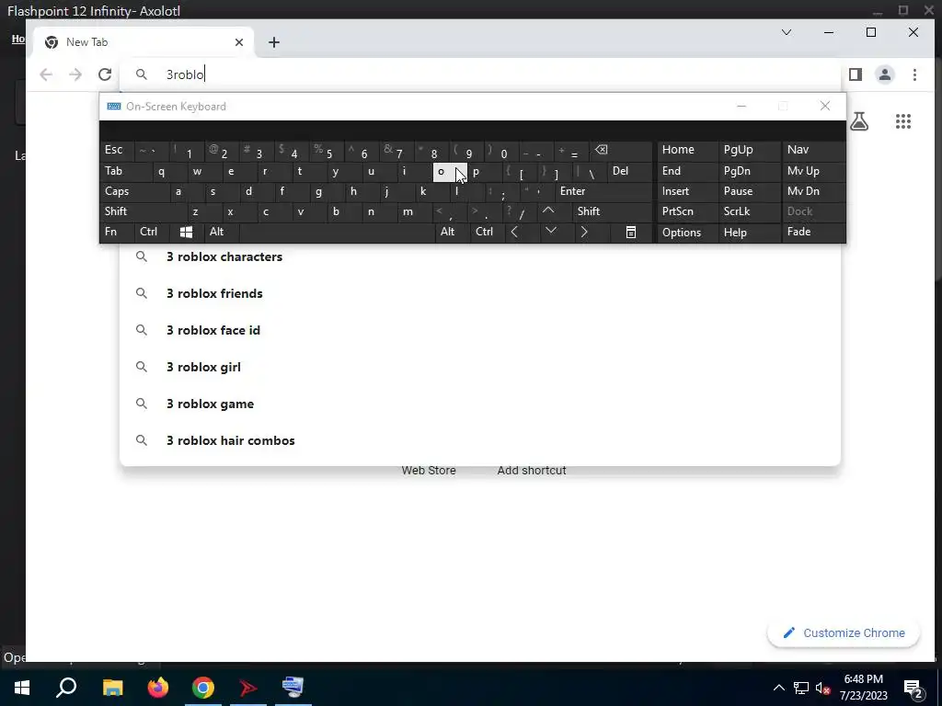Click Chrome forward arrow

point(75,74)
